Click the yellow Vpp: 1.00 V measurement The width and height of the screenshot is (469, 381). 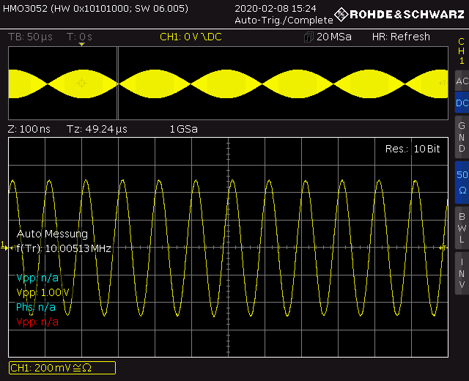coord(43,292)
